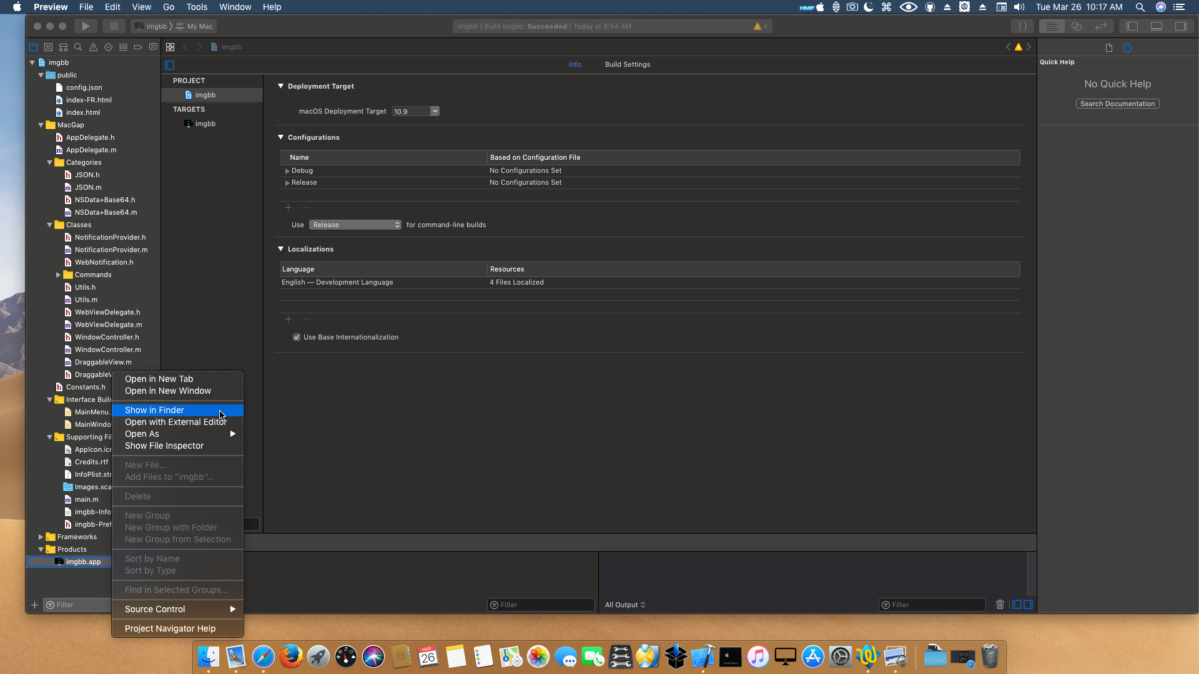The height and width of the screenshot is (674, 1199).
Task: Click the console Filter field
Action: 932,605
